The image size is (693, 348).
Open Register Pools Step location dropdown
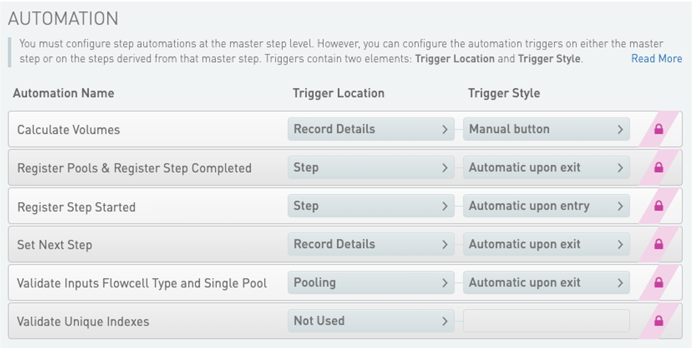[x=371, y=168]
